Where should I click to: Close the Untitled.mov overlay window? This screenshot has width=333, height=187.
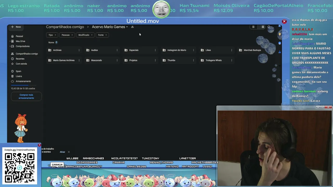click(284, 22)
